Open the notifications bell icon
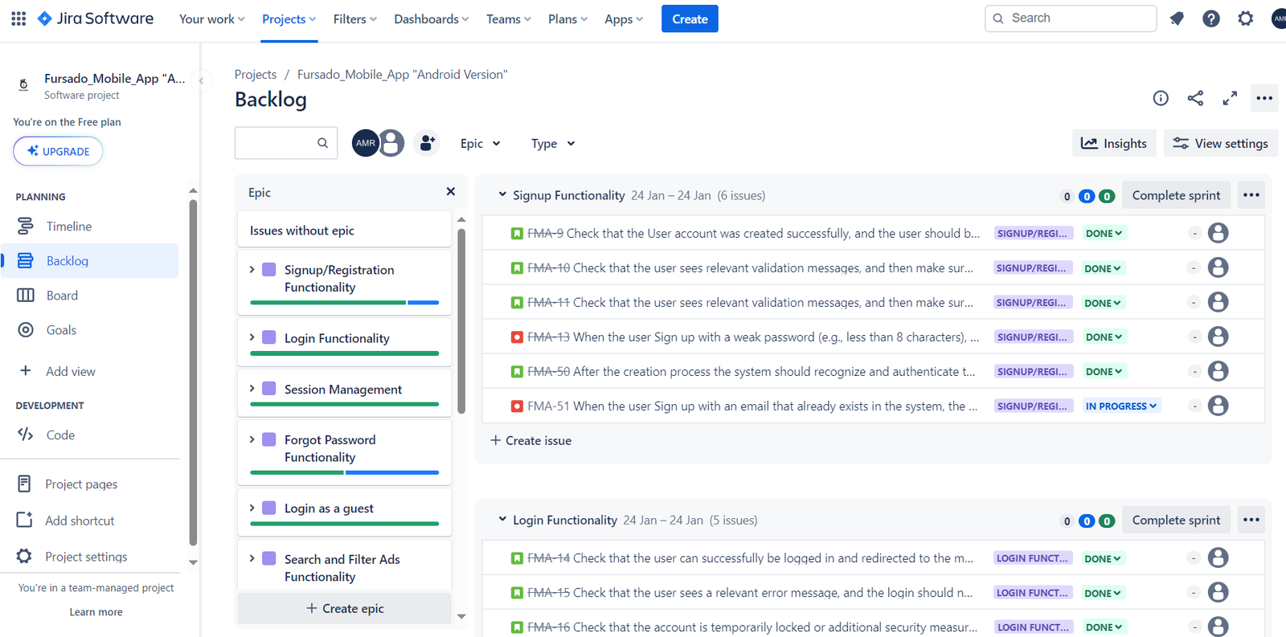Screen dimensions: 1286x637 tap(1177, 18)
